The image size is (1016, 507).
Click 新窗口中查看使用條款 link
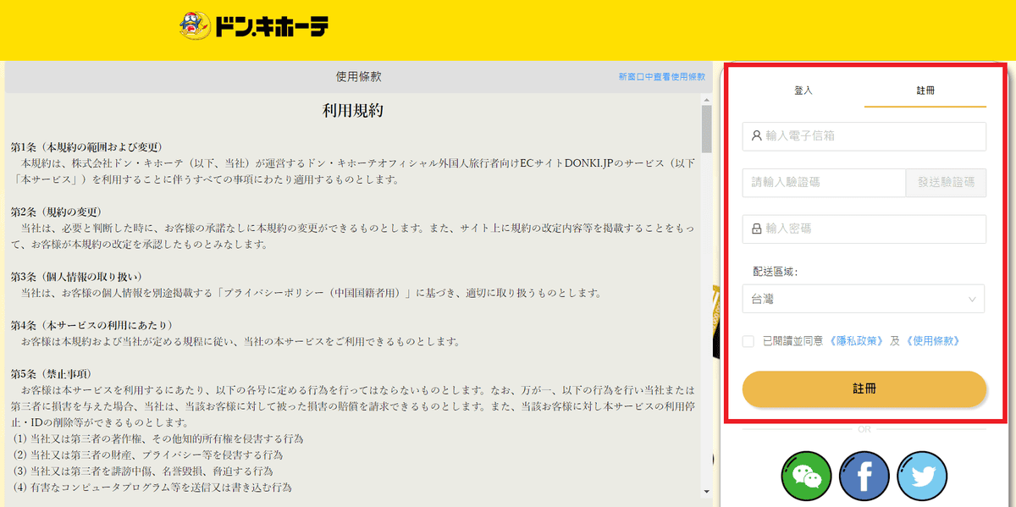661,76
